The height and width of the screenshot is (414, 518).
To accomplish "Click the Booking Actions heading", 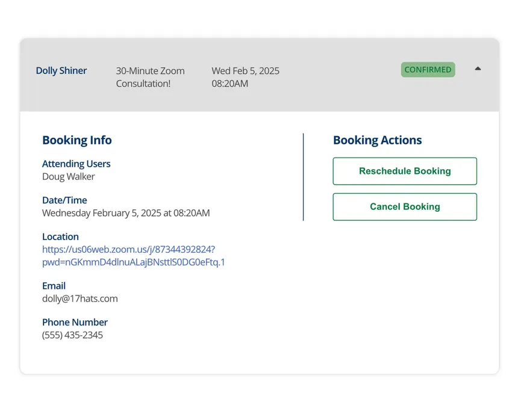I will coord(377,140).
